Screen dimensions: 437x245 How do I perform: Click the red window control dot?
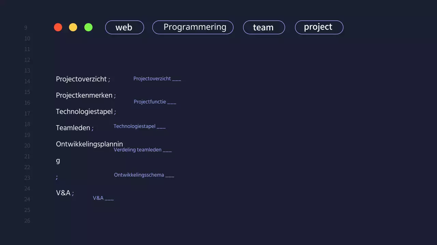pyautogui.click(x=58, y=27)
